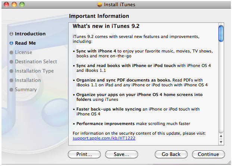Image resolution: width=232 pixels, height=166 pixels.
Task: Close the Install iTunes window
Action: click(x=7, y=4)
